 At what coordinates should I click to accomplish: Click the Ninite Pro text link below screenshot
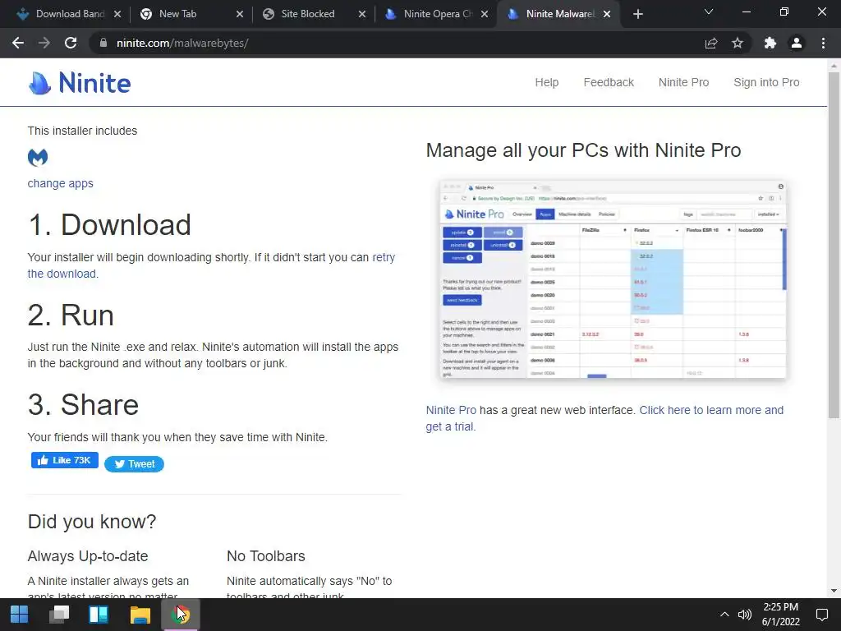(x=451, y=410)
